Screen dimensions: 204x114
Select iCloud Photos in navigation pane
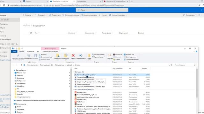pyautogui.click(x=20, y=84)
